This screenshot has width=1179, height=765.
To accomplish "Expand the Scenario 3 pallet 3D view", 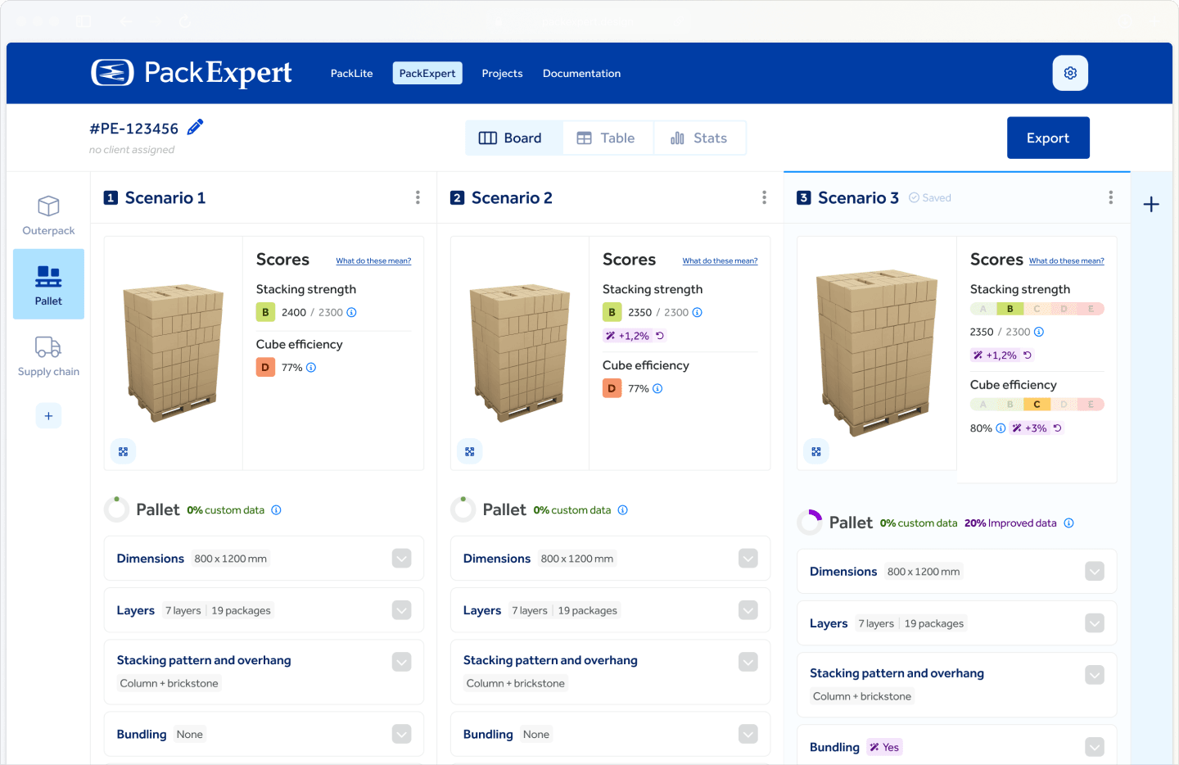I will 816,451.
